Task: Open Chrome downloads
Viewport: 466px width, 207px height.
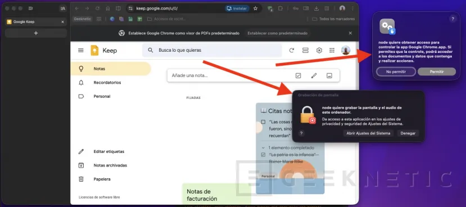Action: coord(316,8)
